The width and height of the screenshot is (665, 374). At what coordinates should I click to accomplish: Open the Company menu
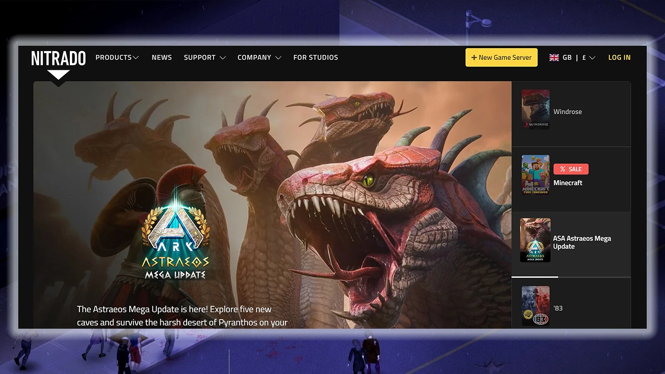pyautogui.click(x=259, y=57)
